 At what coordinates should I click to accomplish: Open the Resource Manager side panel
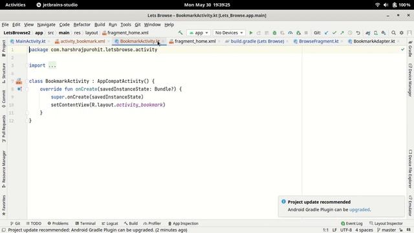[x=4, y=169]
